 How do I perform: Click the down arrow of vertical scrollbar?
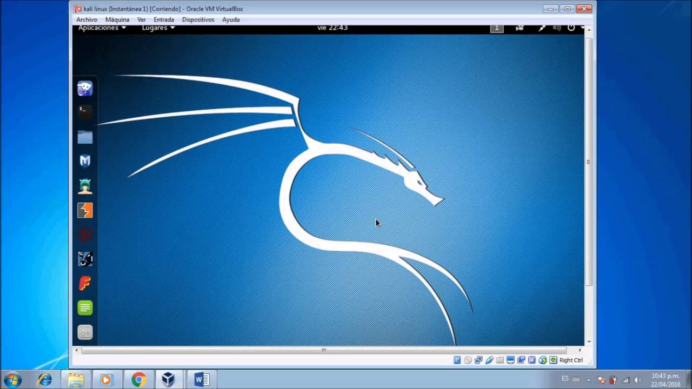(589, 342)
